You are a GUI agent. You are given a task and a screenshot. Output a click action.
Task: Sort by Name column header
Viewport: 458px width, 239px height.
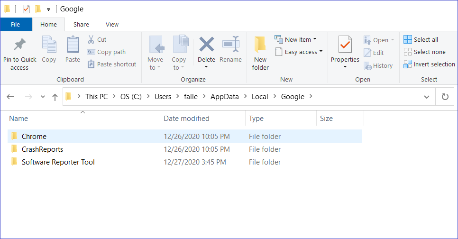pyautogui.click(x=83, y=119)
